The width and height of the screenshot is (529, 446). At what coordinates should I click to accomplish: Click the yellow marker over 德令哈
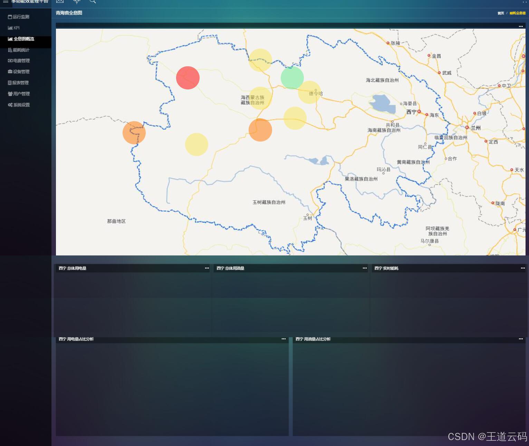[x=310, y=92]
